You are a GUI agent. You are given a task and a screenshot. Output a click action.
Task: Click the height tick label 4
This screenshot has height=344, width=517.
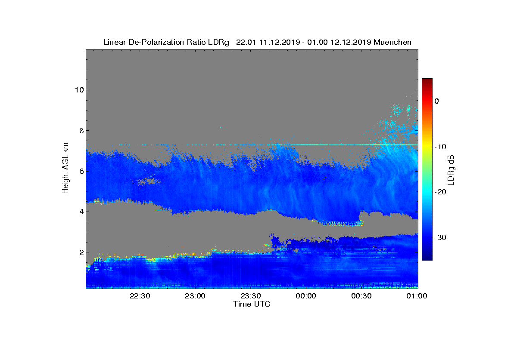(81, 212)
